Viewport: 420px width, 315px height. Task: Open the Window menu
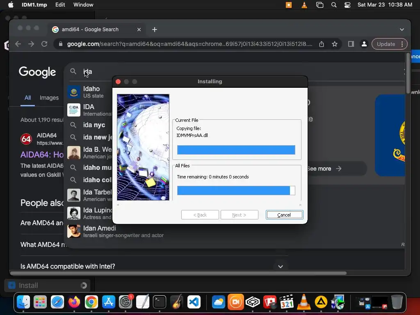pyautogui.click(x=83, y=5)
